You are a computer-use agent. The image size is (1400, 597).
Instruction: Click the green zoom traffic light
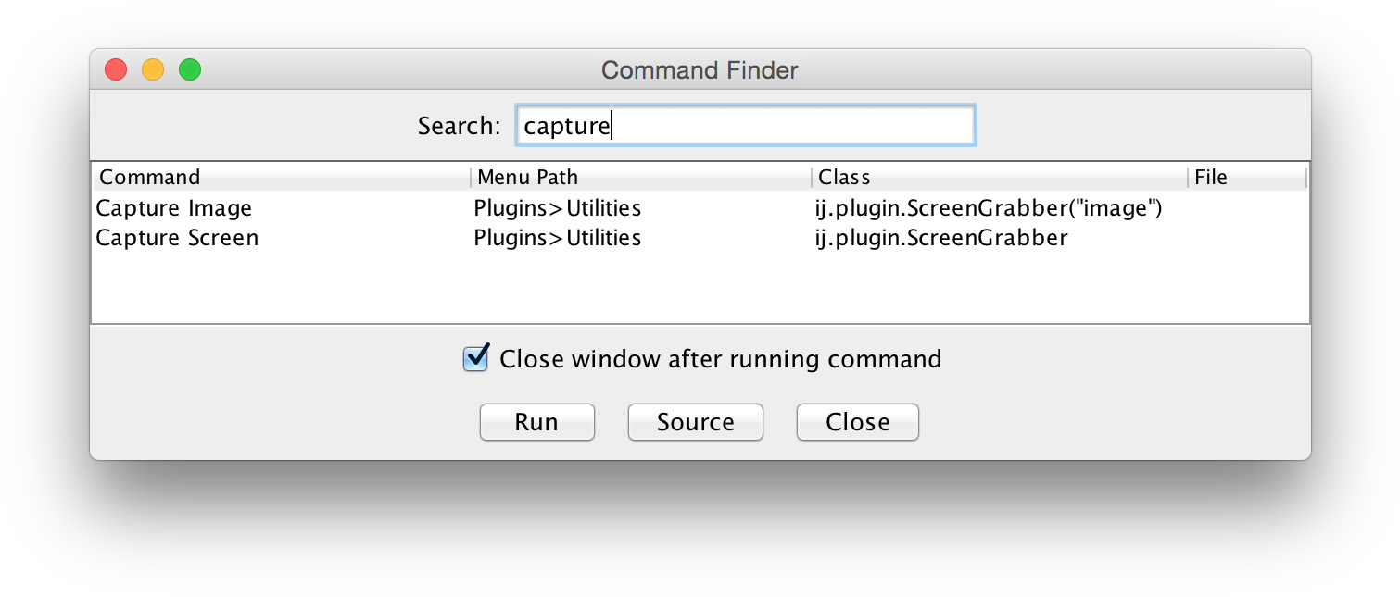point(189,68)
